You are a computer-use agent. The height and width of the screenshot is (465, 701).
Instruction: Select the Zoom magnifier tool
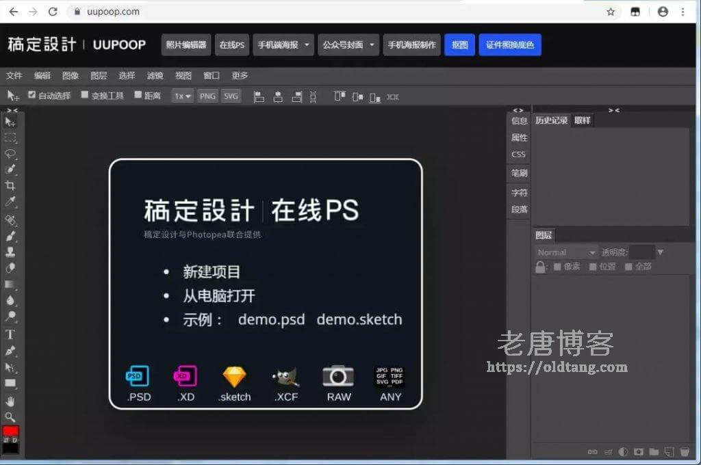click(10, 416)
